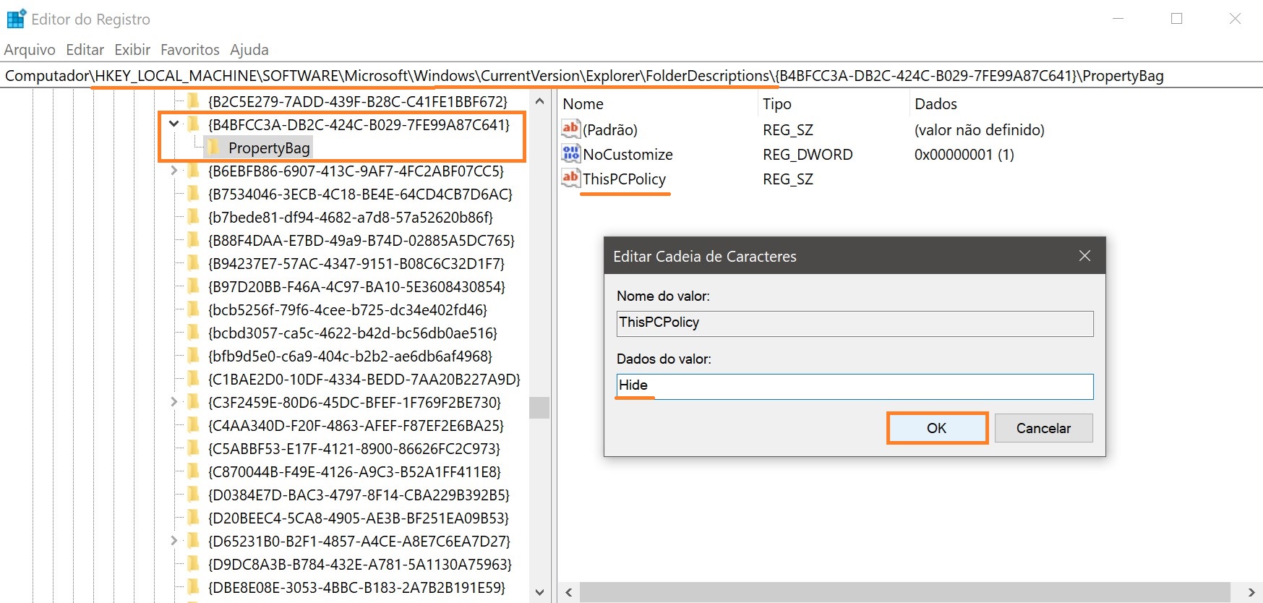Screen dimensions: 1263x603
Task: Select the (Padrão) value name
Action: tap(610, 130)
